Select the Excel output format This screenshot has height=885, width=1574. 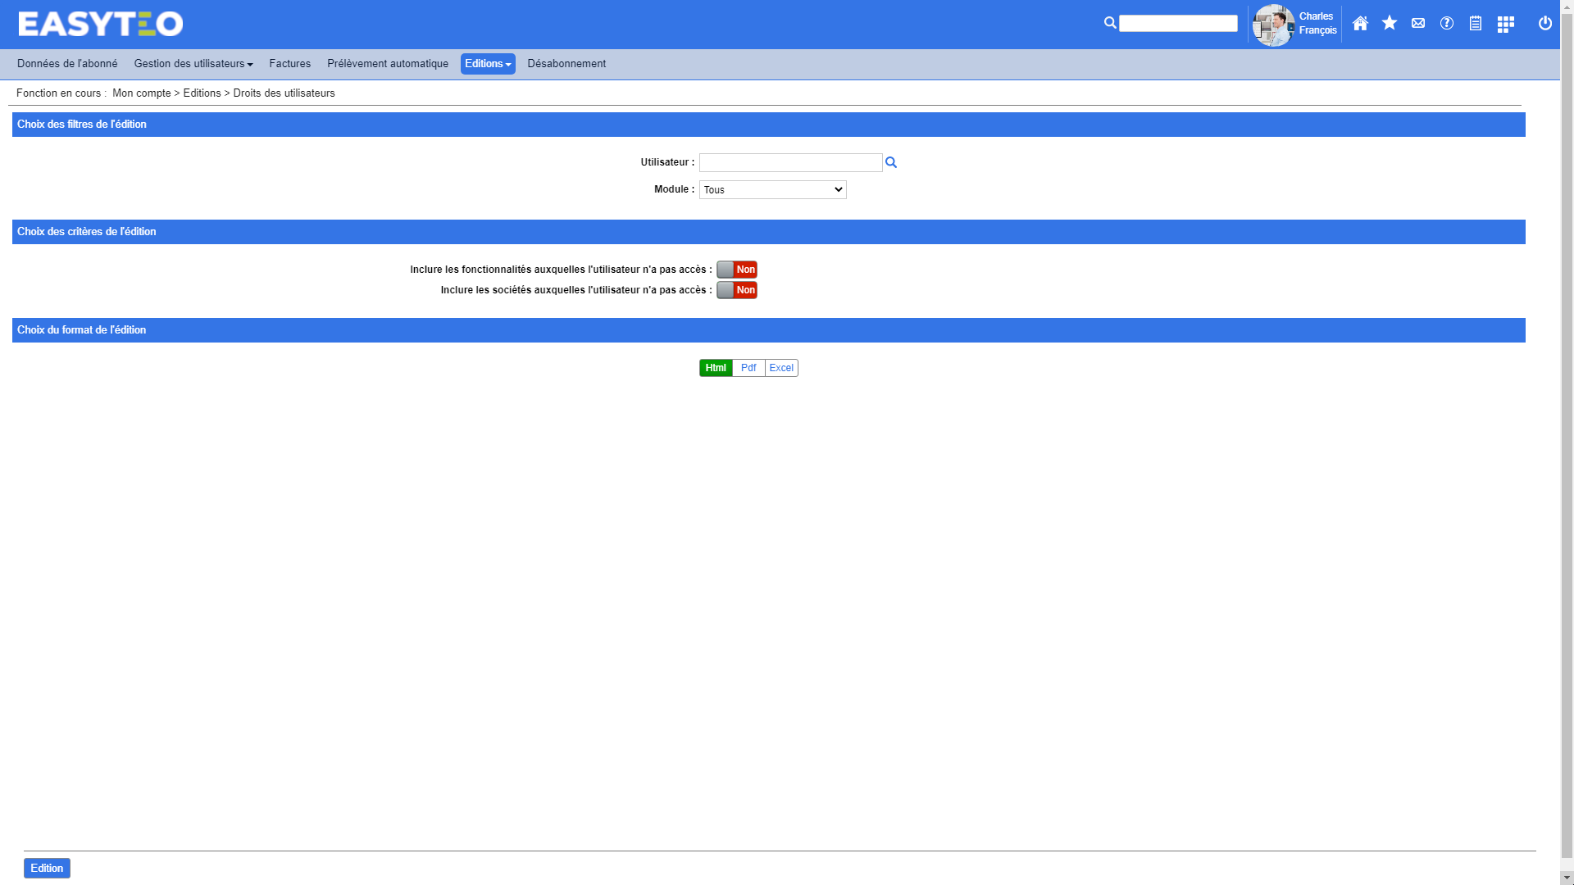tap(781, 368)
